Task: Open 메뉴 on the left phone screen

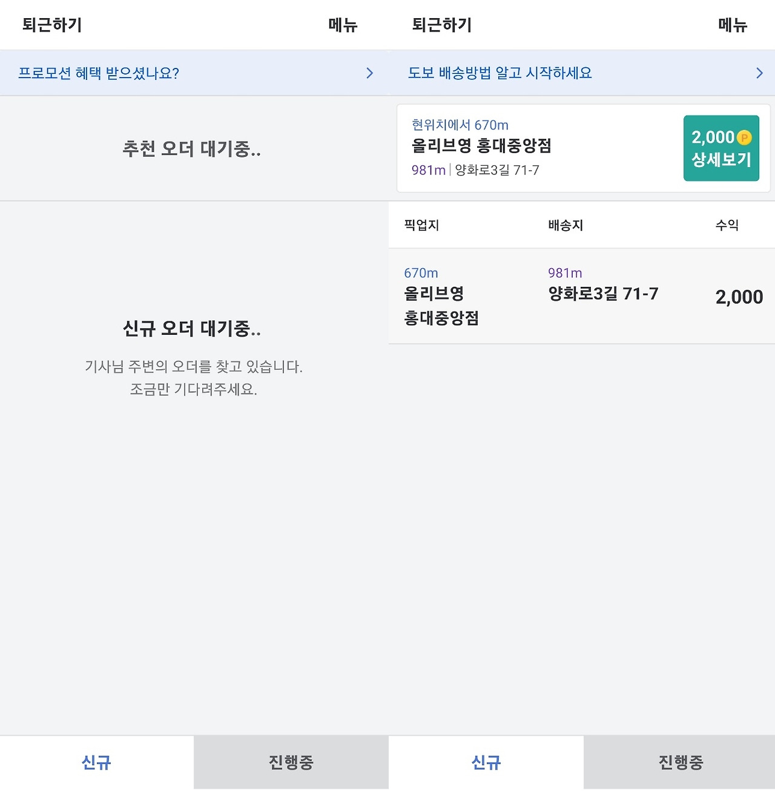Action: pos(343,25)
